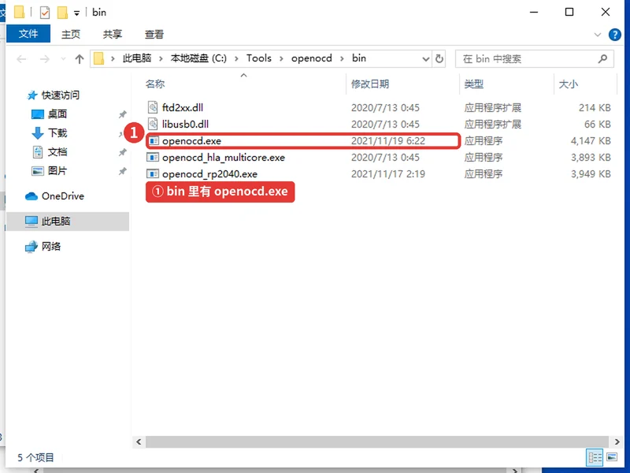Select 此电脑 in the address bar
This screenshot has height=473, width=630.
click(x=136, y=58)
